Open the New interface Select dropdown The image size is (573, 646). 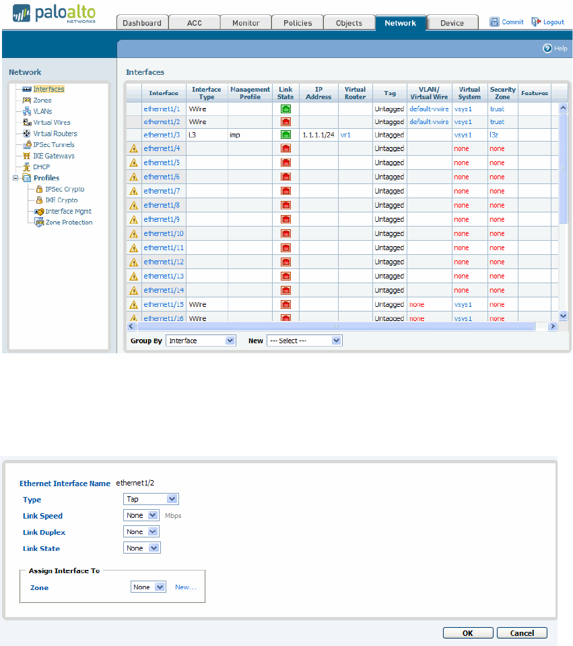(304, 341)
